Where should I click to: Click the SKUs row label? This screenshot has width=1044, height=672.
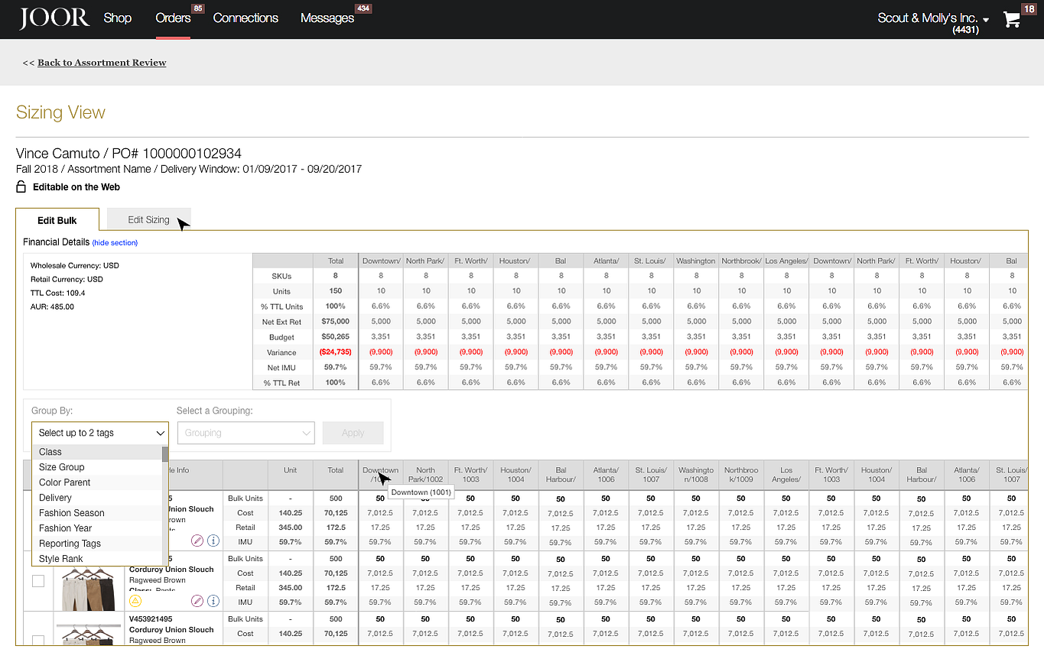(281, 275)
